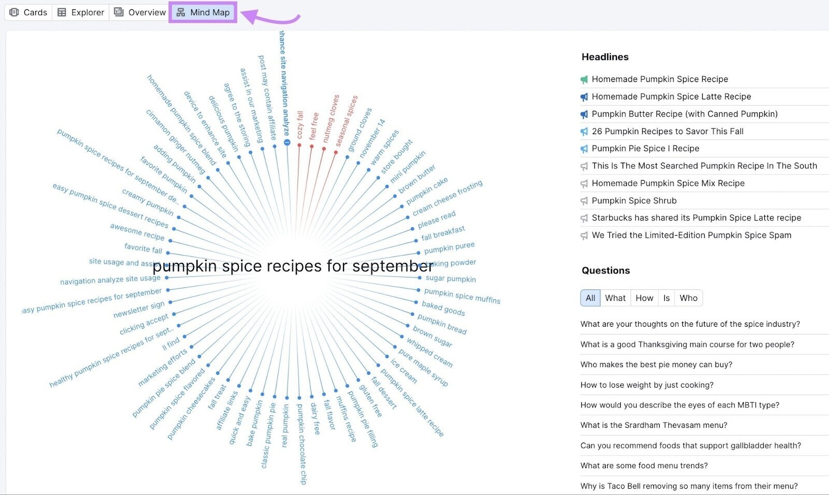The image size is (829, 495).
Task: Collapse the highlighted navigation analyze node
Action: click(287, 142)
